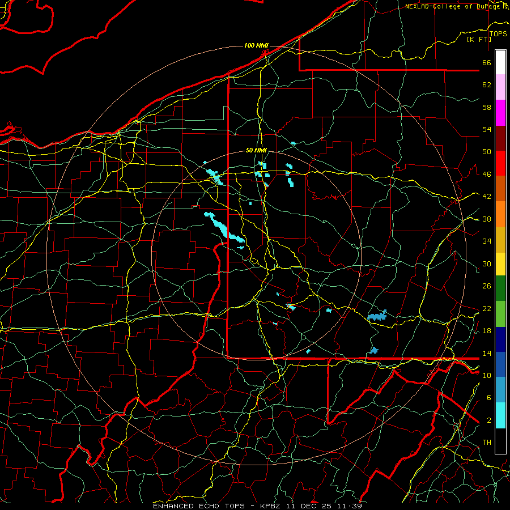This screenshot has height=510, width=510.
Task: Click the 14 legend value label
Action: click(x=487, y=353)
